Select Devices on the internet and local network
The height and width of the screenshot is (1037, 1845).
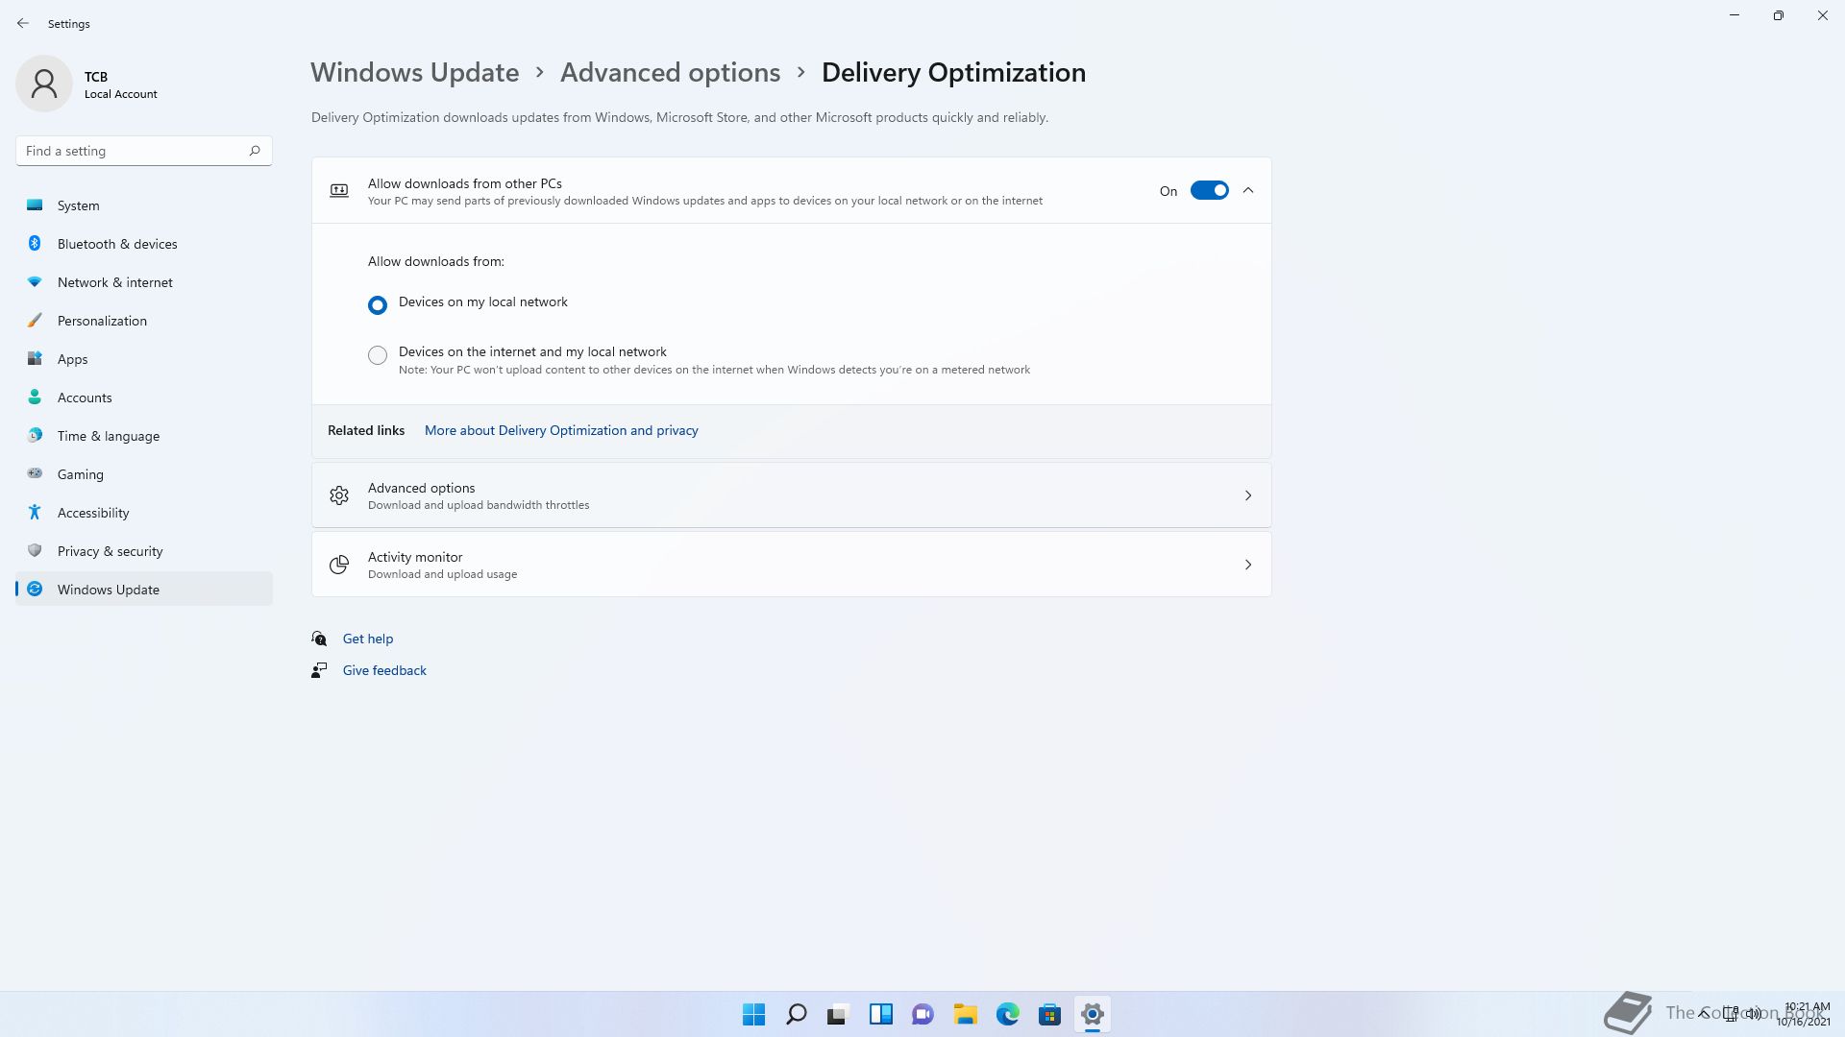(378, 355)
